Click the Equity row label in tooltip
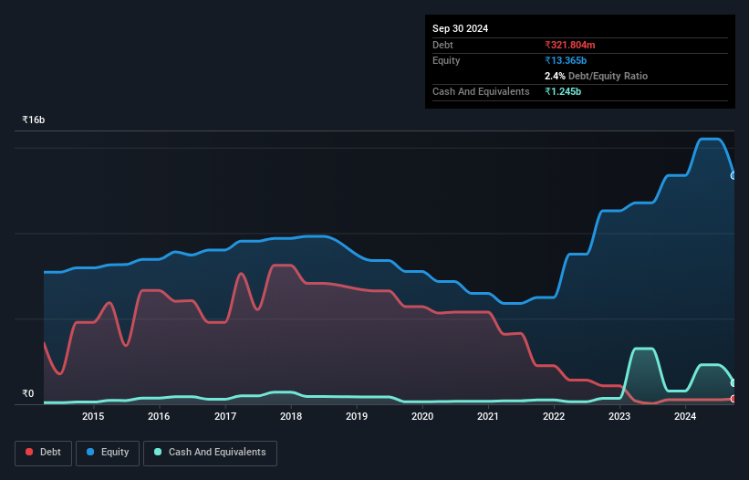The height and width of the screenshot is (480, 749). pos(446,60)
